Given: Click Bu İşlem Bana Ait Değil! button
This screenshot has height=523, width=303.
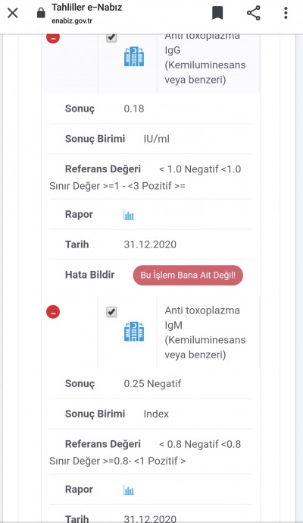Looking at the screenshot, I should coord(188,276).
